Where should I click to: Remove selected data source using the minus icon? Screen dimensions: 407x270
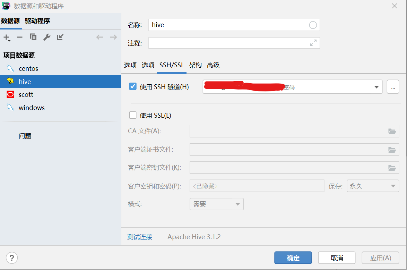click(19, 37)
